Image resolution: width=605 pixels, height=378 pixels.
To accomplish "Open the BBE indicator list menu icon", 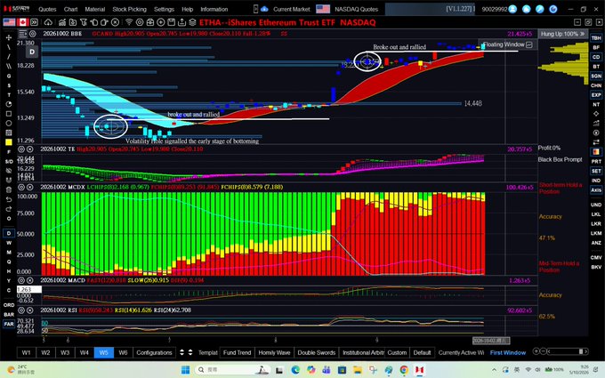I will [x=23, y=34].
